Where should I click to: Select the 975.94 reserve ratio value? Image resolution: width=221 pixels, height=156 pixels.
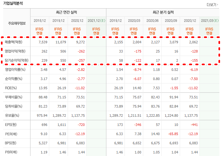tap(42, 115)
